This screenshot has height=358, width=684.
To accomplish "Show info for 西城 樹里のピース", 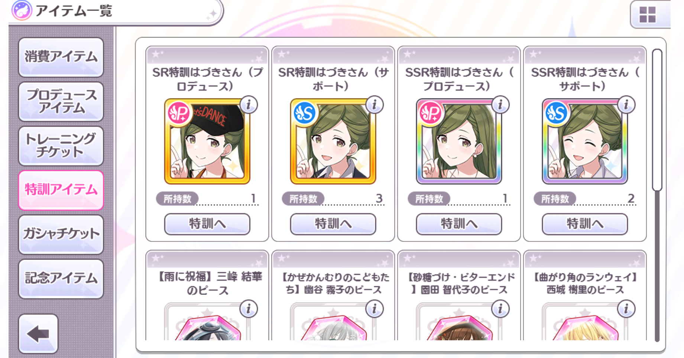I will point(626,309).
